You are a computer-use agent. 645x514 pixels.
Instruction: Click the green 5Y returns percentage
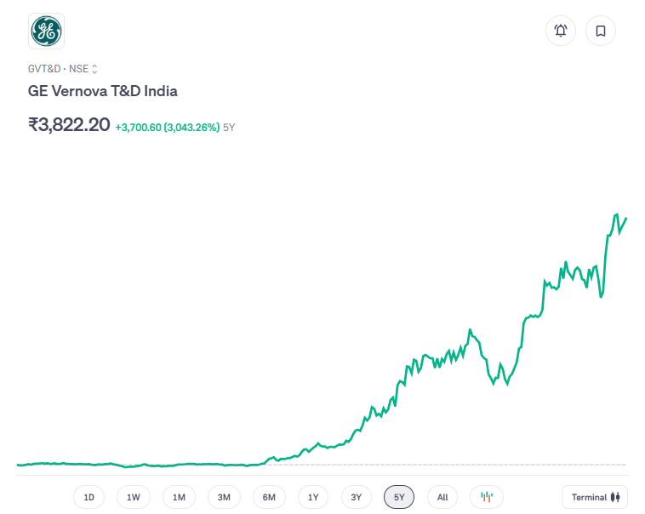[x=167, y=128]
